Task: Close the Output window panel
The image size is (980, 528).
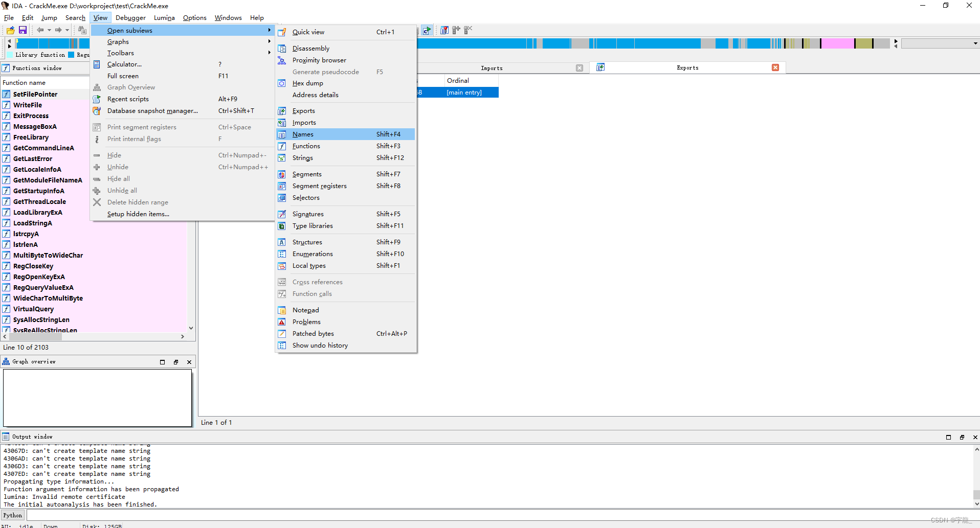Action: (975, 437)
